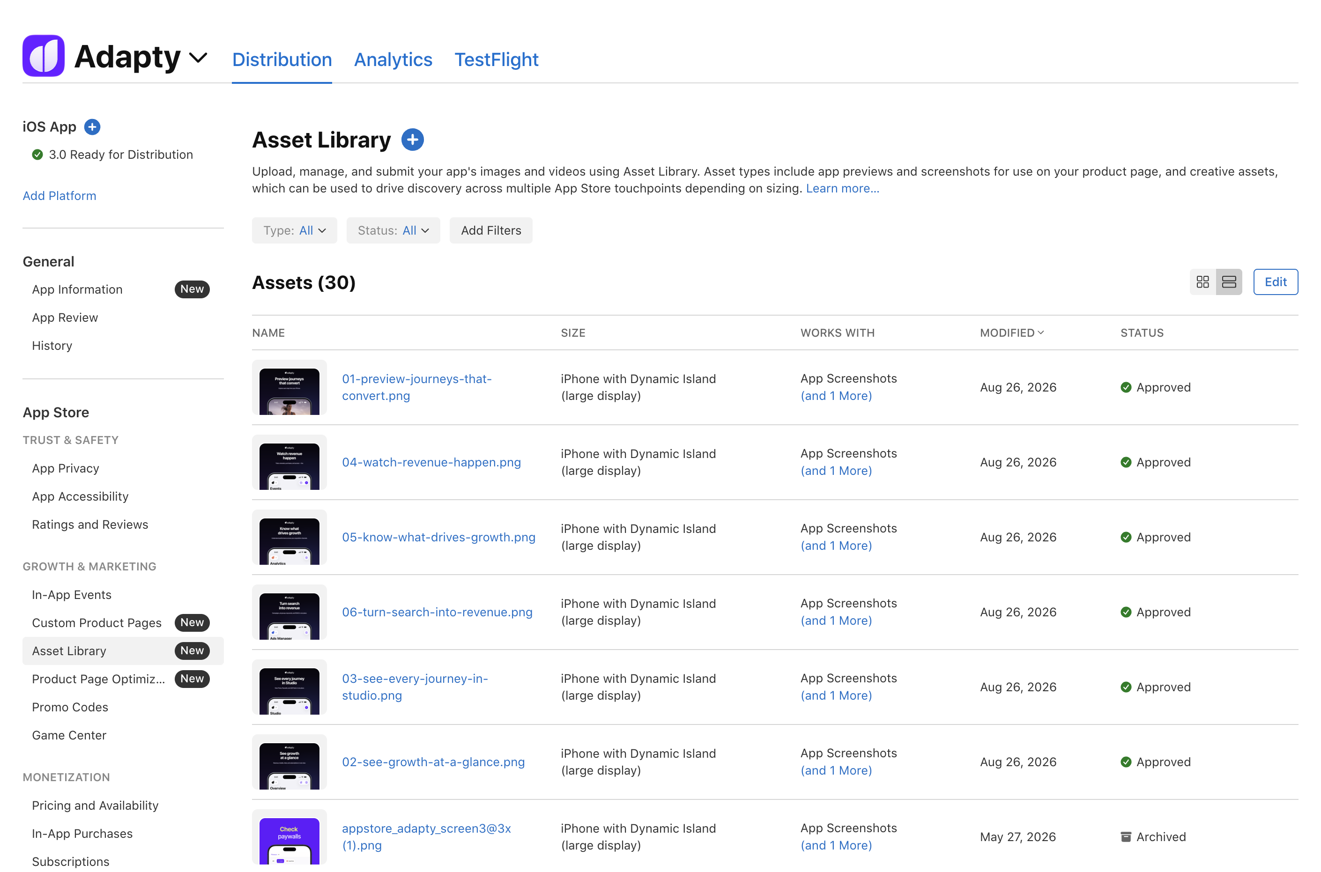
Task: Switch to list view of assets
Action: pos(1228,282)
